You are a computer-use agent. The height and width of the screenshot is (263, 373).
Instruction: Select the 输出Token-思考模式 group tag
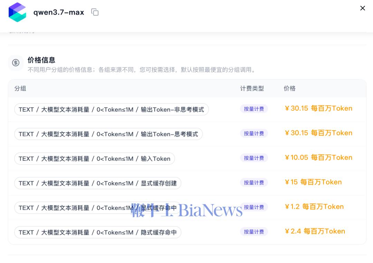pyautogui.click(x=108, y=134)
